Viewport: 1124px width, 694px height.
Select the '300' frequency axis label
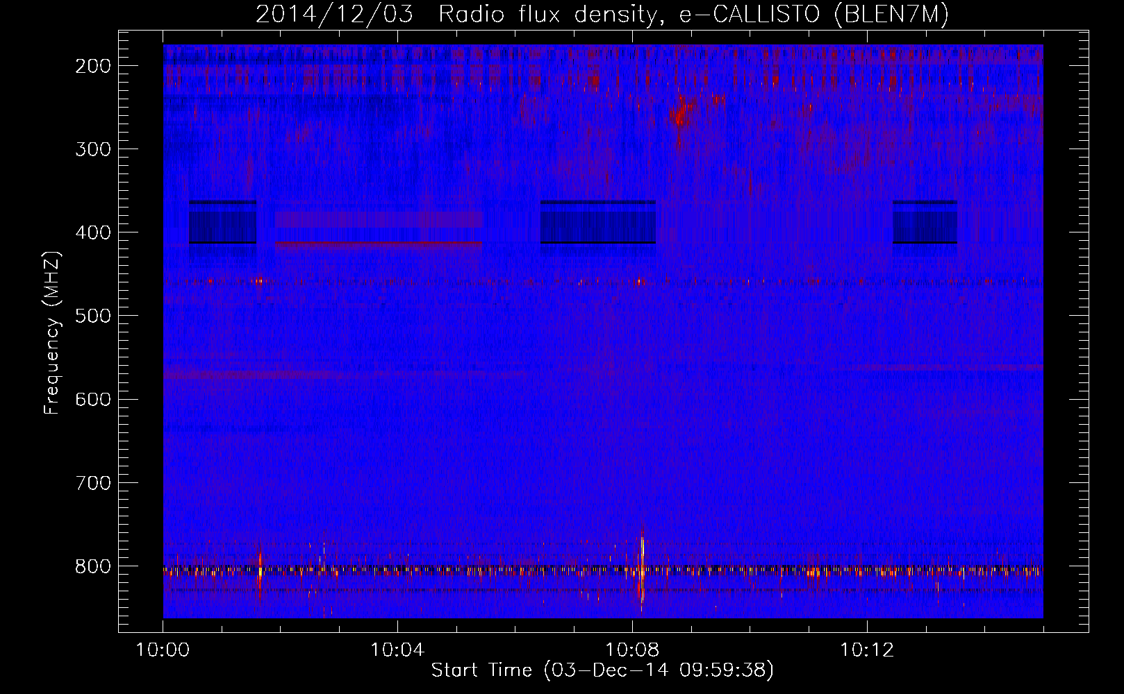point(92,150)
